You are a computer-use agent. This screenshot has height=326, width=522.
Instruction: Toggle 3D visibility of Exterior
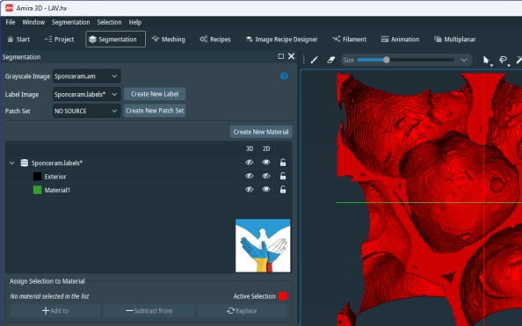coord(250,176)
